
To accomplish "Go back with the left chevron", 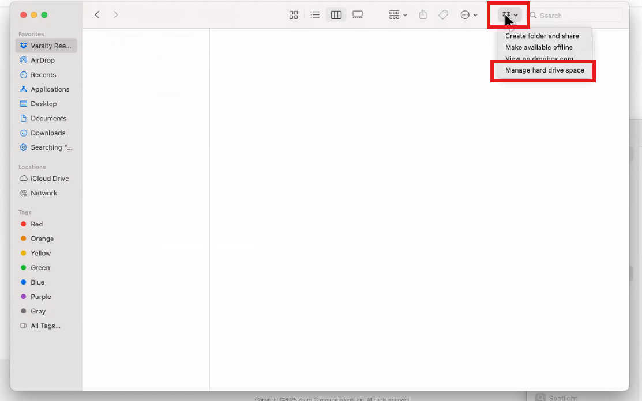I will 97,15.
